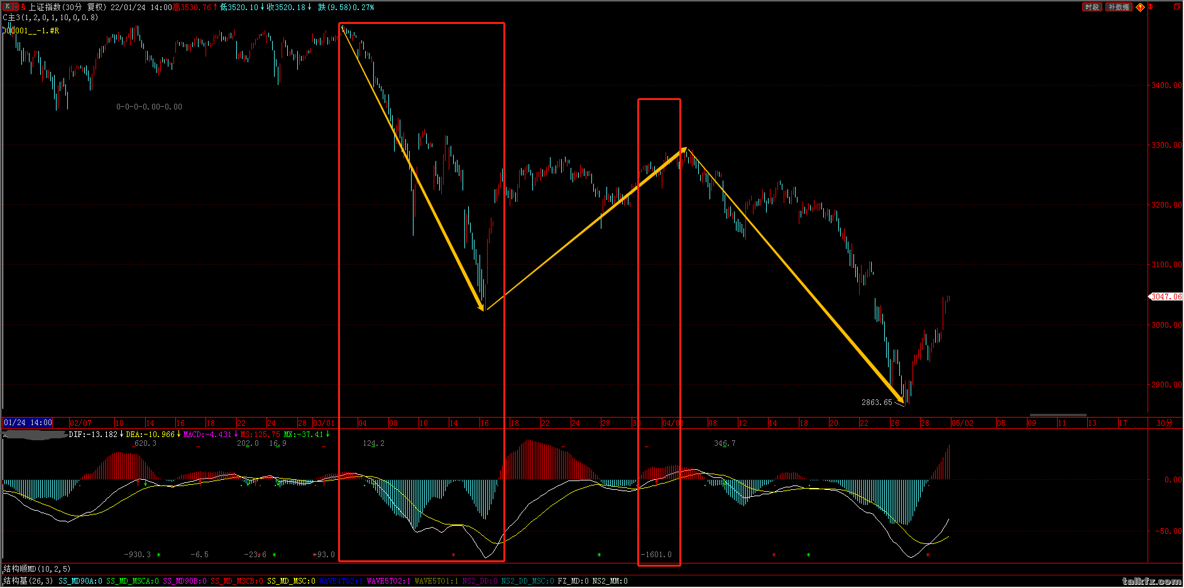Click the 3400.00 price axis label

[1166, 86]
